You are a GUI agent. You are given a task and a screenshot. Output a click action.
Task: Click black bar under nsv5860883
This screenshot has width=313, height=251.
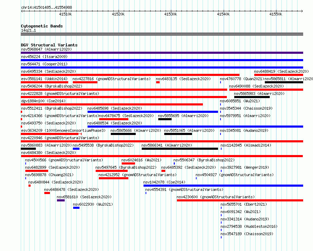pos(28,149)
